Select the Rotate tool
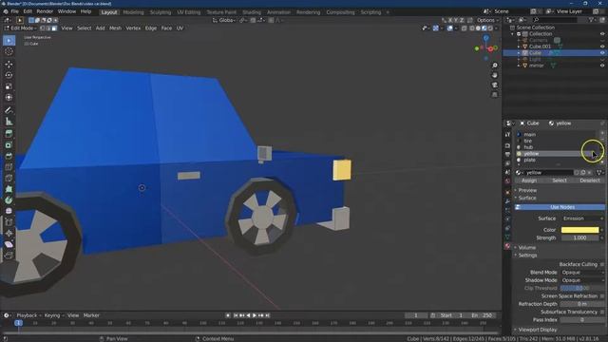This screenshot has width=608, height=342. pyautogui.click(x=9, y=75)
